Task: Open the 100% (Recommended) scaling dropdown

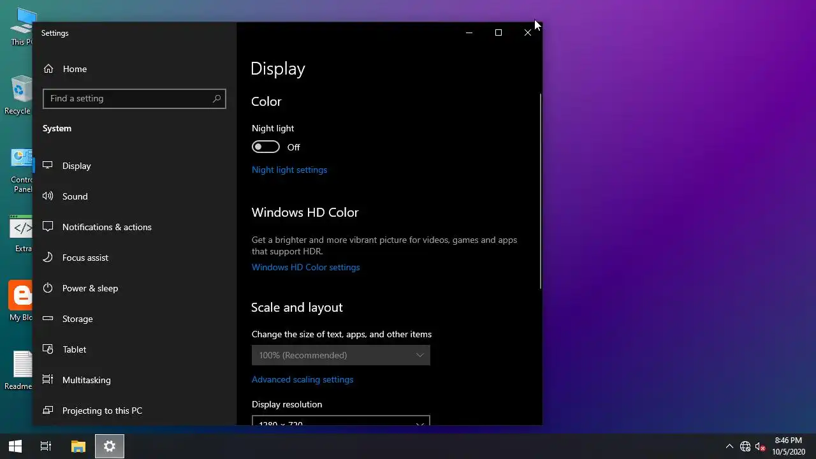Action: tap(341, 355)
